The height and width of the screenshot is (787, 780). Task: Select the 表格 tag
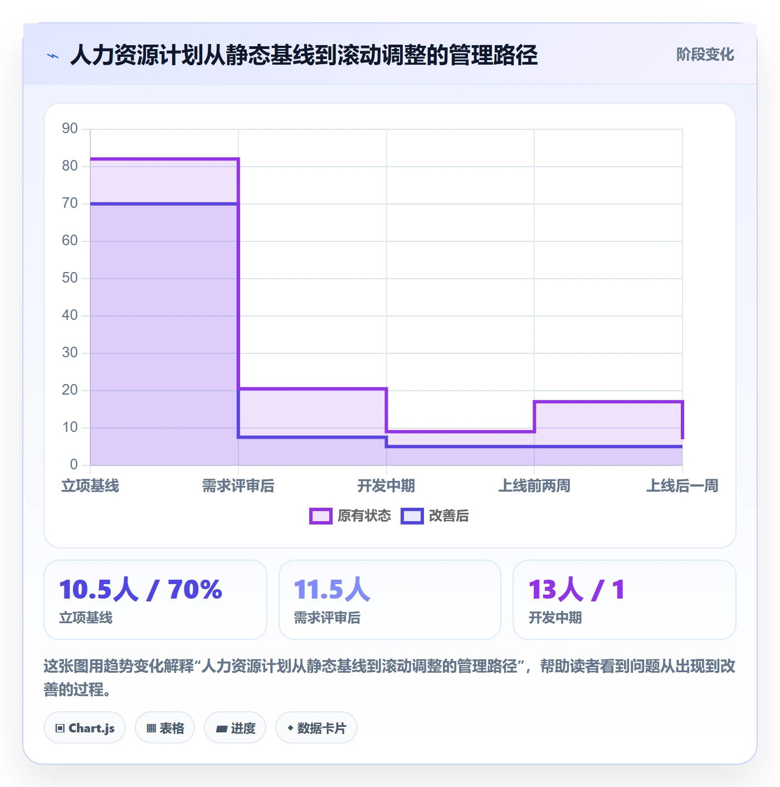[x=165, y=728]
